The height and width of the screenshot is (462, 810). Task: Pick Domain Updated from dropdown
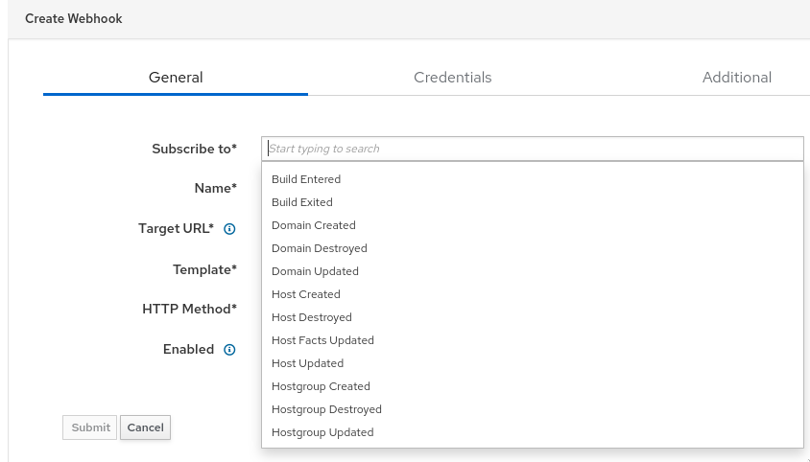point(533,271)
